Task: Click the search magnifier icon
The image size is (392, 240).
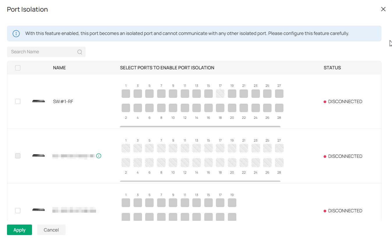Action: pyautogui.click(x=79, y=52)
